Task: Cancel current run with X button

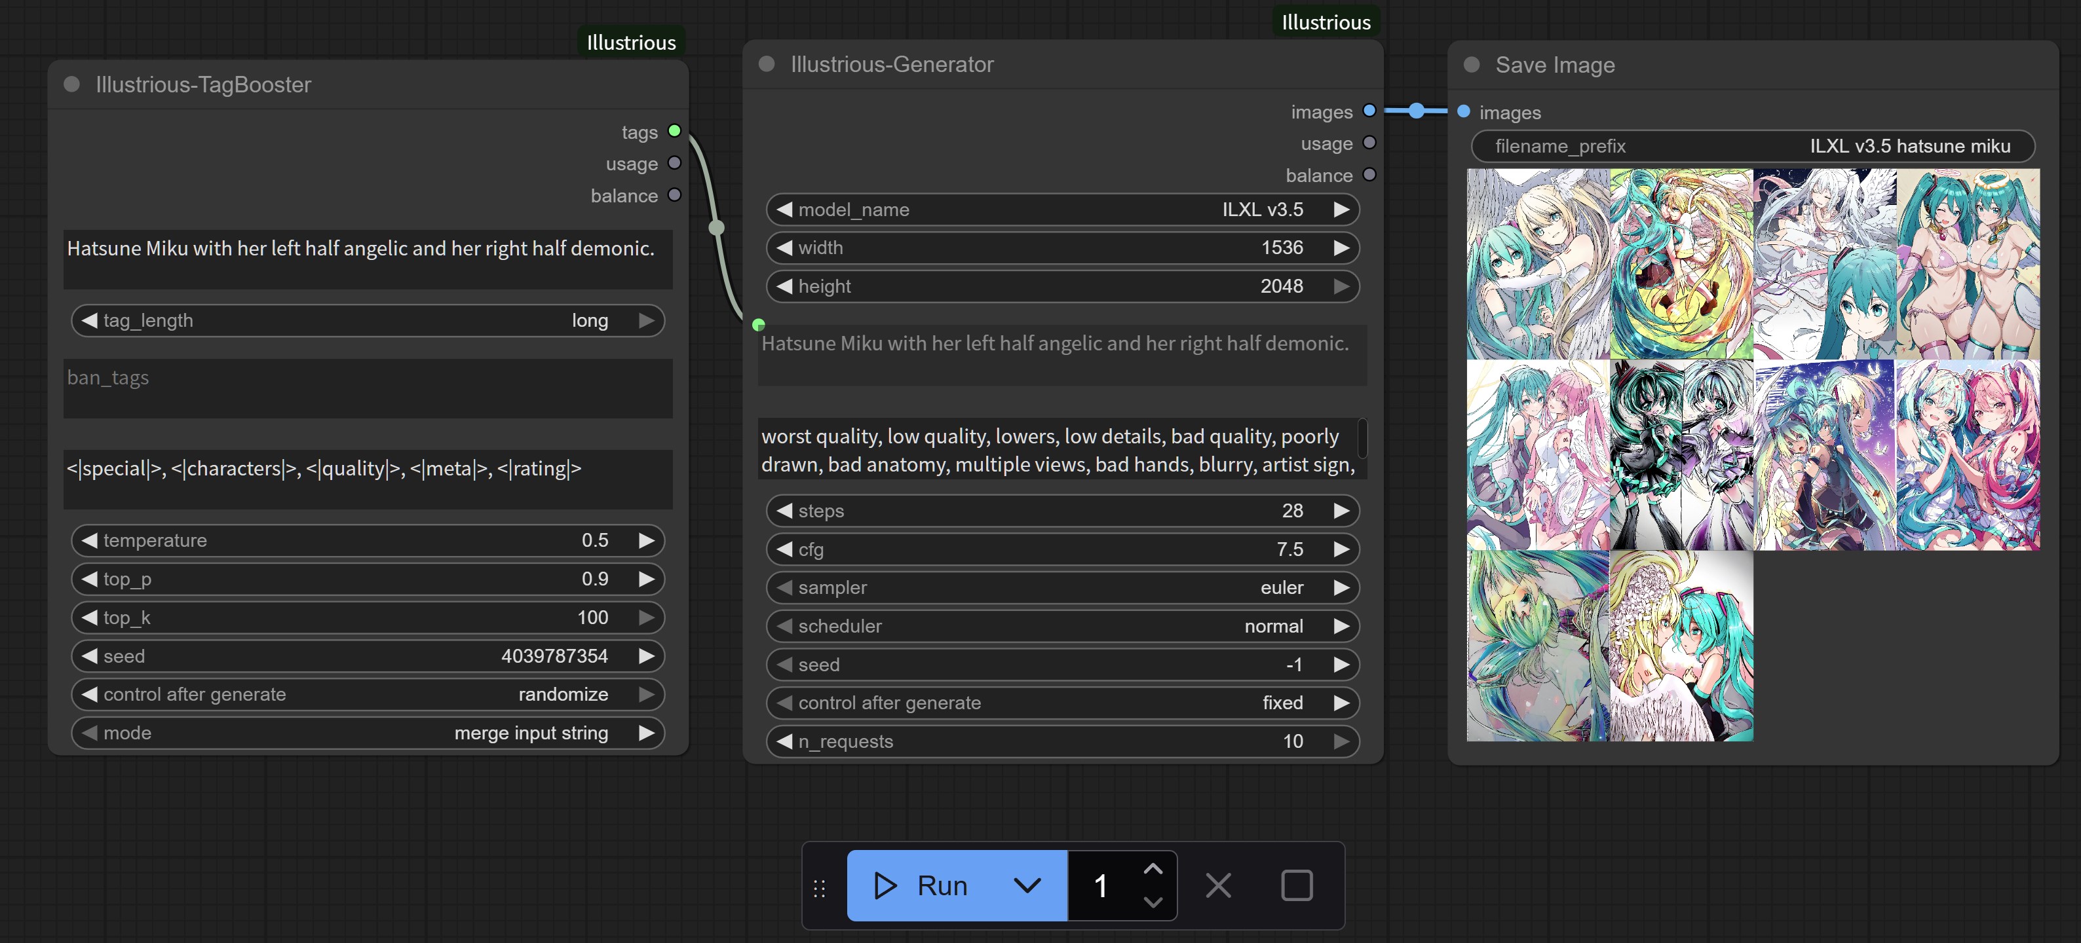Action: (x=1218, y=885)
